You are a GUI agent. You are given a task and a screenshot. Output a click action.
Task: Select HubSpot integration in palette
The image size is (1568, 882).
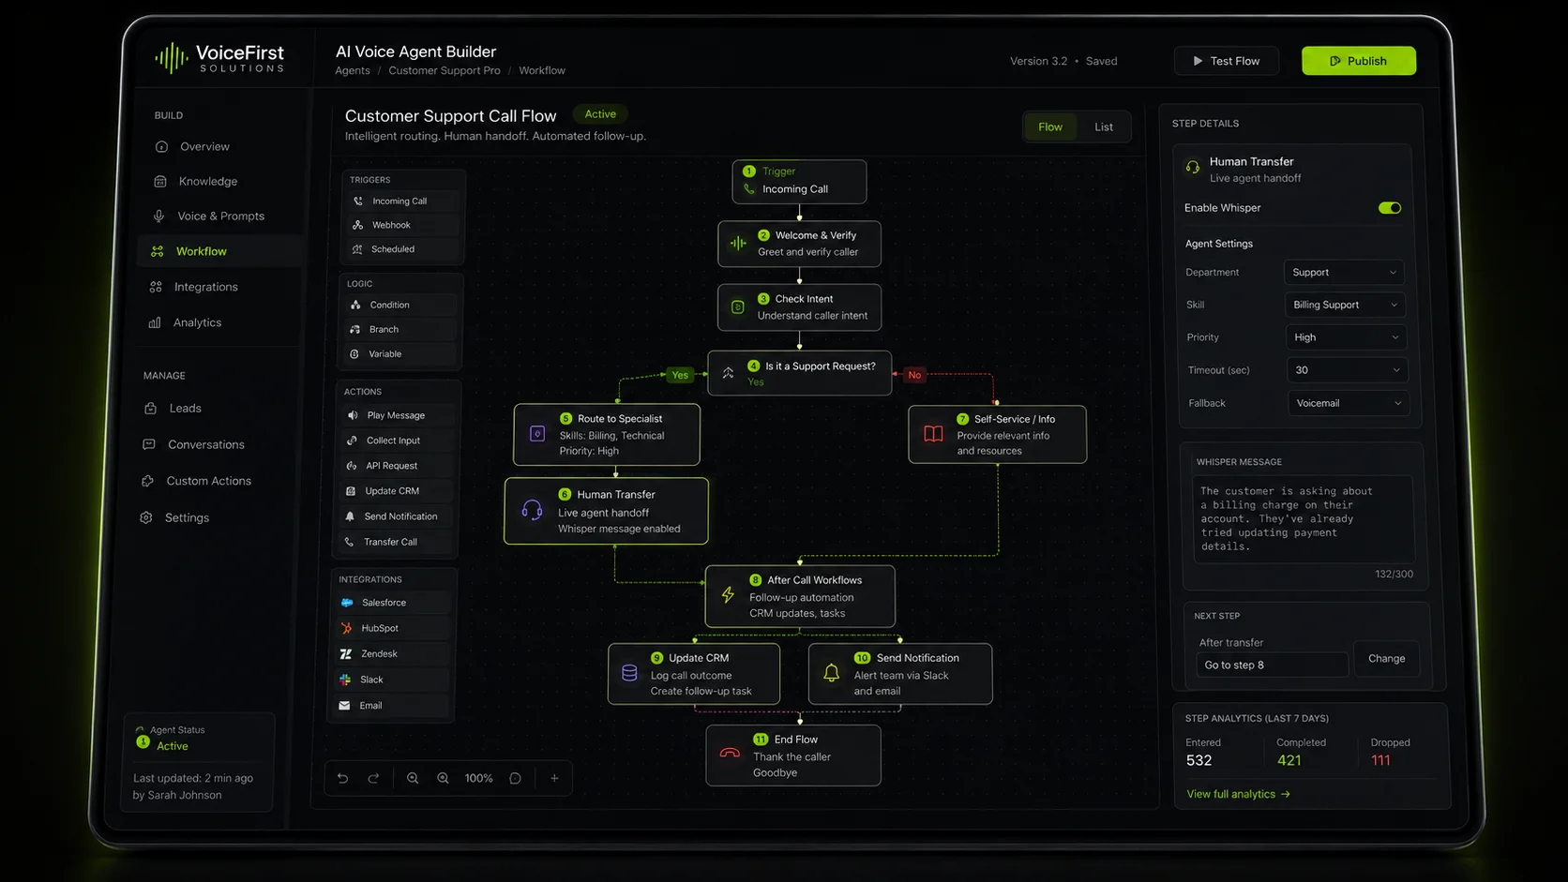(393, 628)
